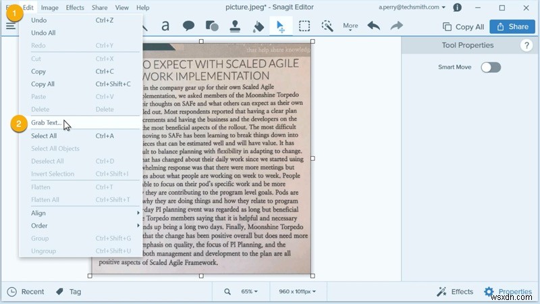Select the Text tool
This screenshot has width=540, height=304.
165,26
